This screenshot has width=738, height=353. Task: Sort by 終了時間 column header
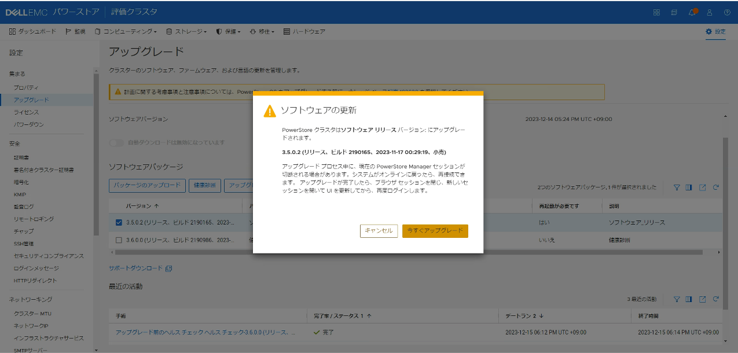[x=648, y=316]
